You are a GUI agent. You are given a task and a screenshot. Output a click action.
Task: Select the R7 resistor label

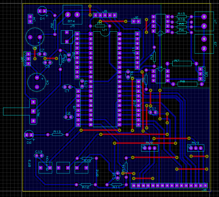point(177,61)
